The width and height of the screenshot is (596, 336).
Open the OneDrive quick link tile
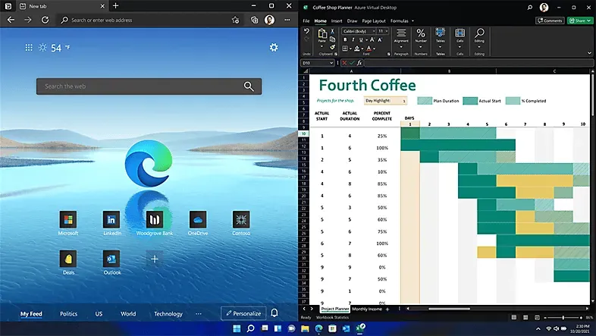pos(198,220)
